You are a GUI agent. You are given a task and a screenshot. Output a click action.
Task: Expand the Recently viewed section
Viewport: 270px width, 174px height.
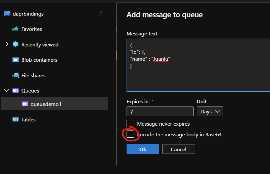pyautogui.click(x=7, y=44)
